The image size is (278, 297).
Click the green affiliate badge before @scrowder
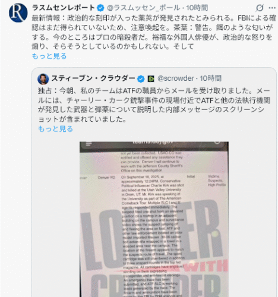[151, 79]
